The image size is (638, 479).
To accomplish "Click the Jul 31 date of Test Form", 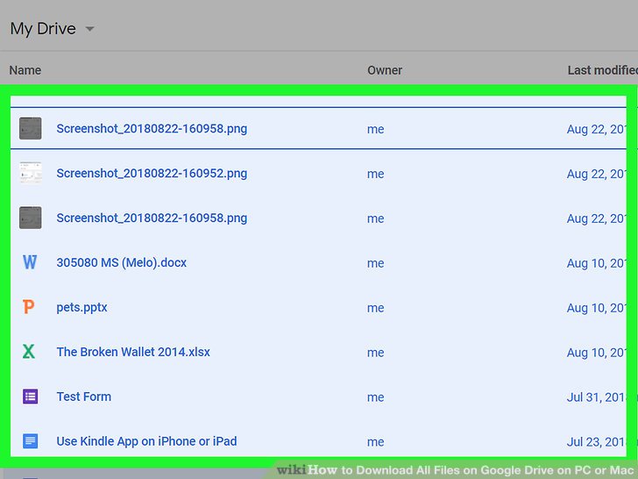I will pos(597,397).
